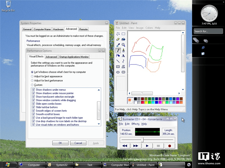Choose the Fill With Color tool

pos(123,40)
